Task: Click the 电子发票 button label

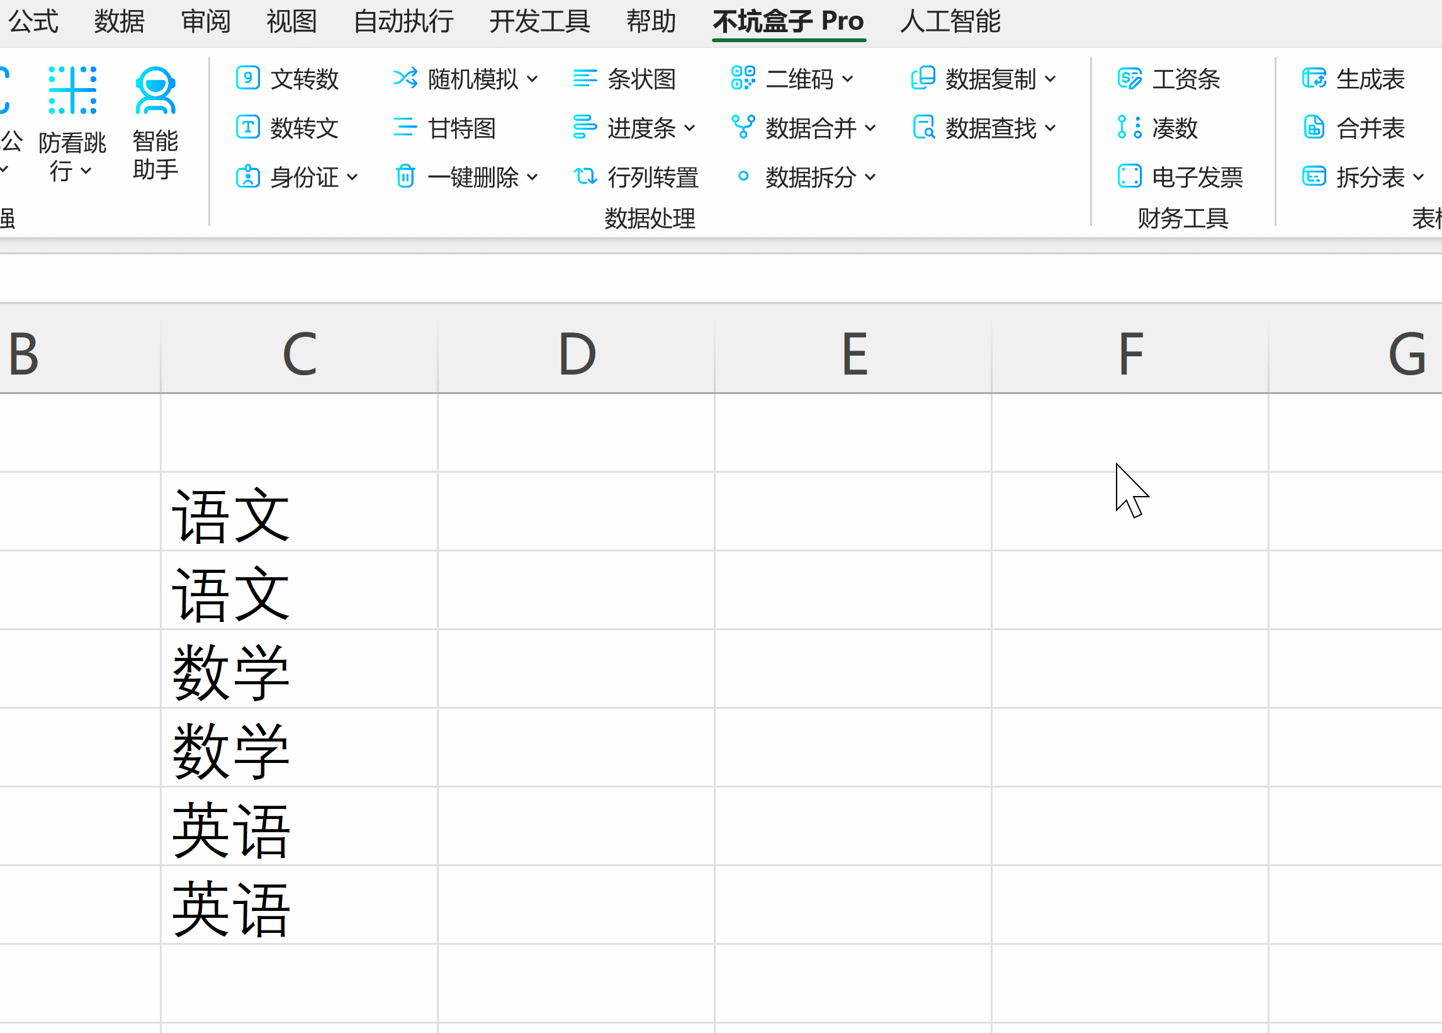Action: [1198, 178]
